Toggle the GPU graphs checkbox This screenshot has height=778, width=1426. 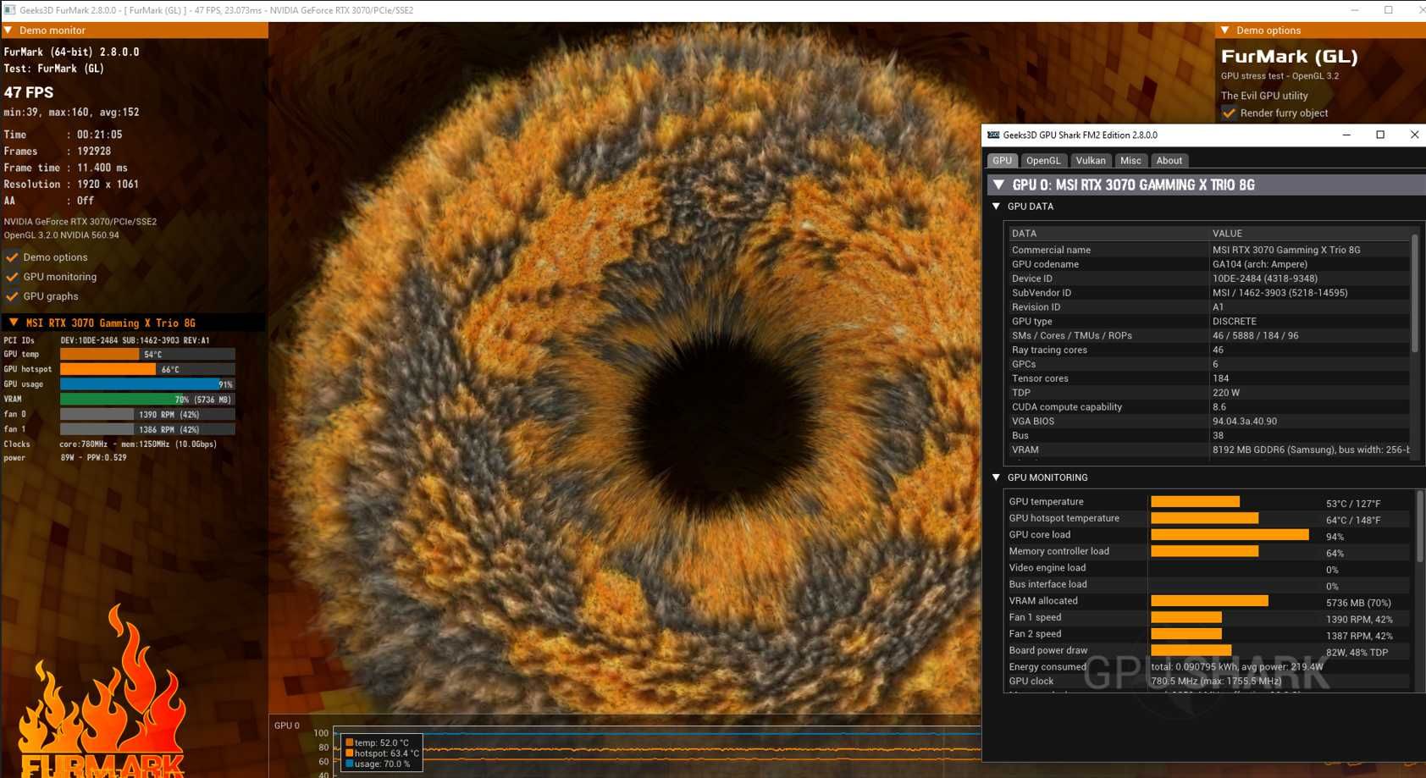point(12,296)
